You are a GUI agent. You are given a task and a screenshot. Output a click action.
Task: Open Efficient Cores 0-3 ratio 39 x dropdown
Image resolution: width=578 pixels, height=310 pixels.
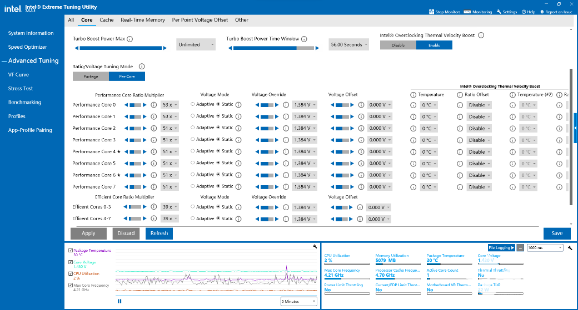(x=170, y=207)
